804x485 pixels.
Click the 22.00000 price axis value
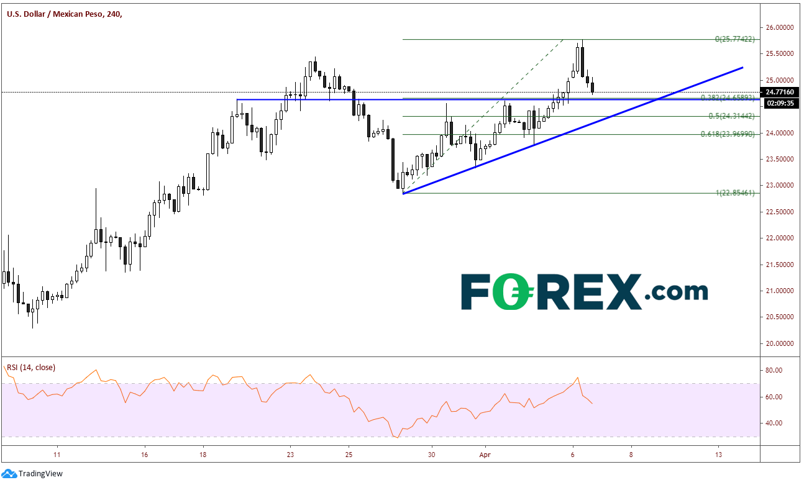click(780, 238)
